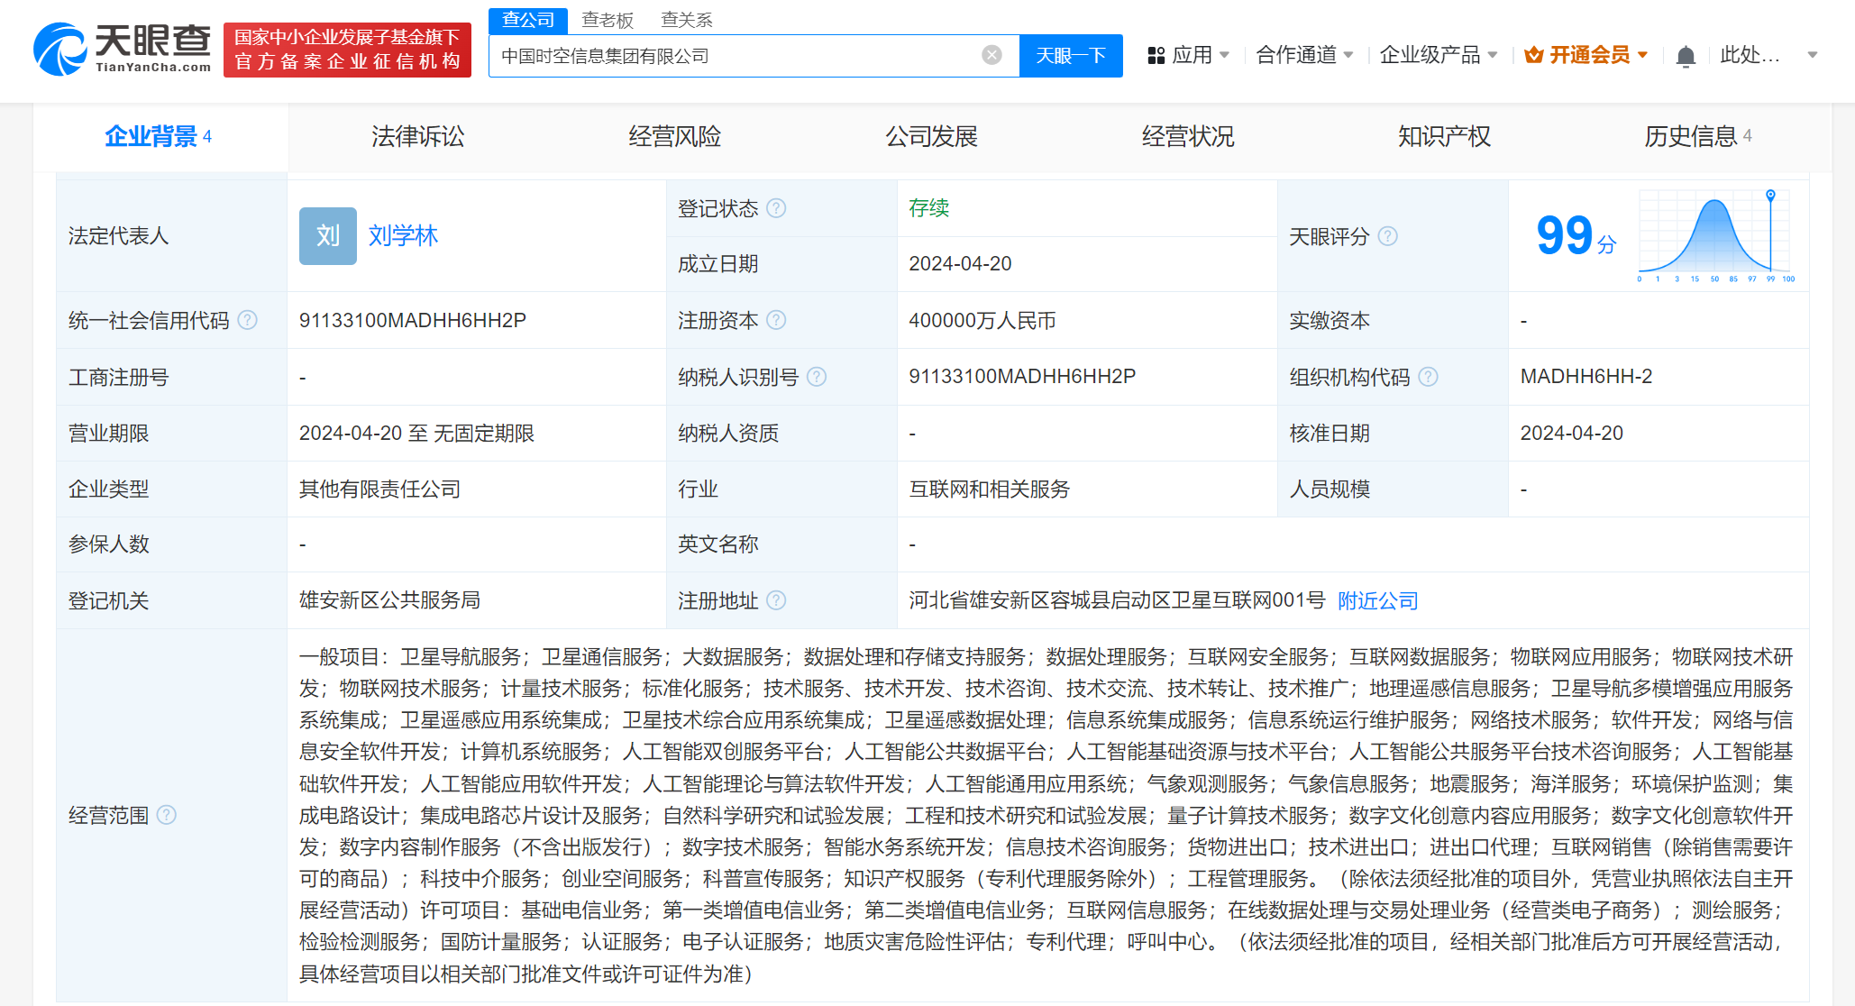
Task: Click legal representative 刘学林
Action: tap(404, 236)
